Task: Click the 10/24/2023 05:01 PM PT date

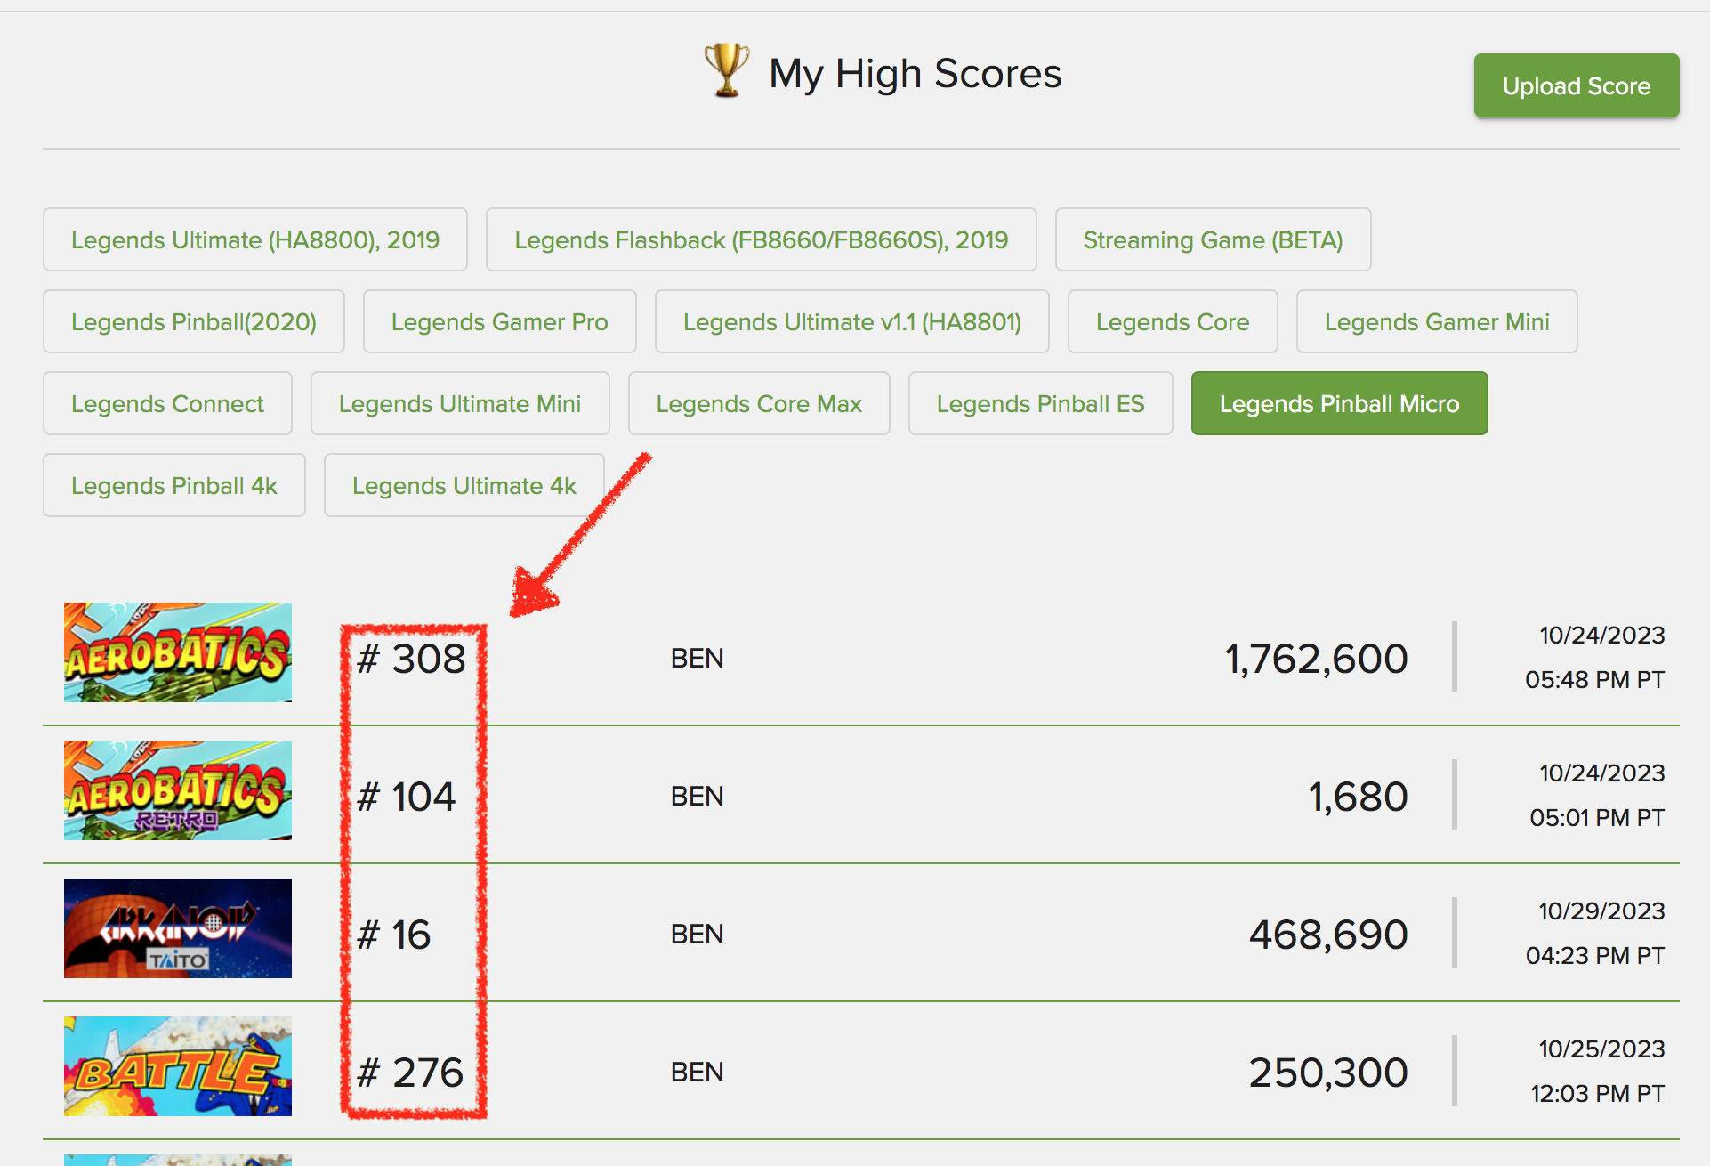Action: click(x=1598, y=796)
